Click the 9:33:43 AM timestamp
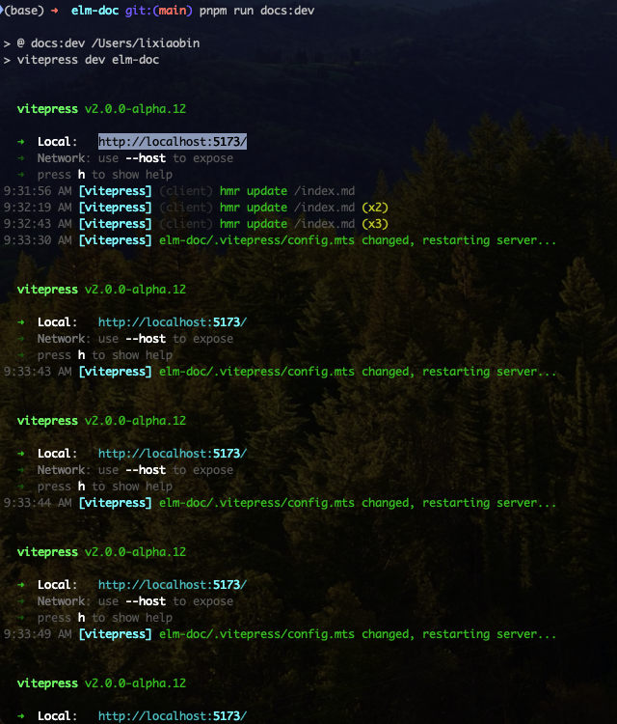This screenshot has height=724, width=617. 38,372
